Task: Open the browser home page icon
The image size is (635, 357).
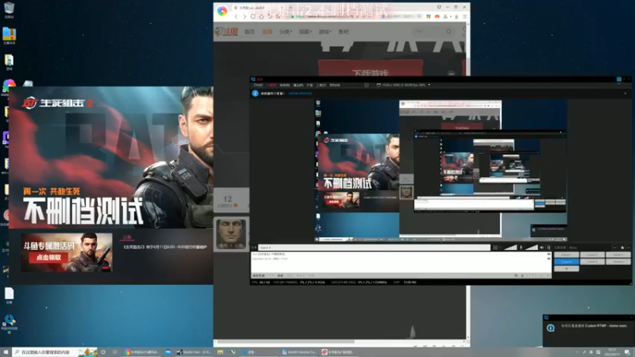Action: click(261, 17)
